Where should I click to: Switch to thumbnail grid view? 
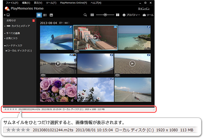pos(39,15)
